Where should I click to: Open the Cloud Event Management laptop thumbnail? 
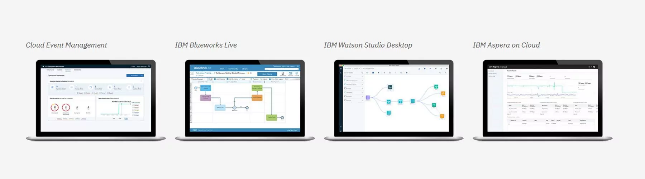pyautogui.click(x=96, y=100)
